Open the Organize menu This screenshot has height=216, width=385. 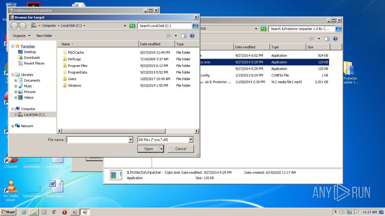(21, 36)
